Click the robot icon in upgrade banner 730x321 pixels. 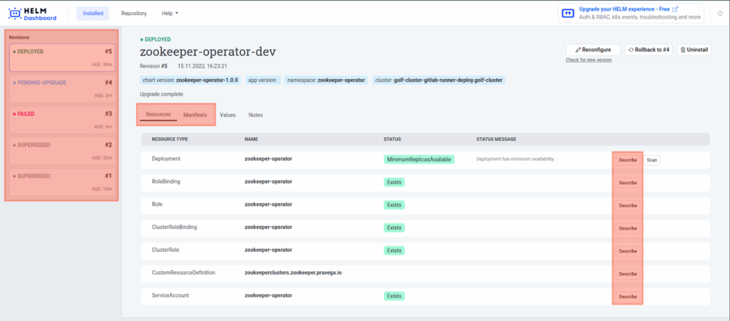(567, 13)
